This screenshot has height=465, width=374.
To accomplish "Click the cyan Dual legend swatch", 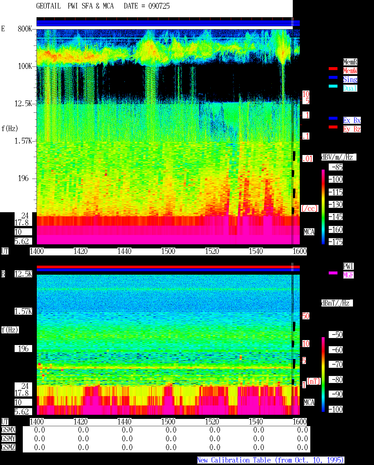I will (x=333, y=86).
